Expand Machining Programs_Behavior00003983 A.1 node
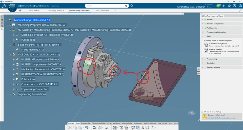This screenshot has height=130, width=243. [x=10, y=25]
